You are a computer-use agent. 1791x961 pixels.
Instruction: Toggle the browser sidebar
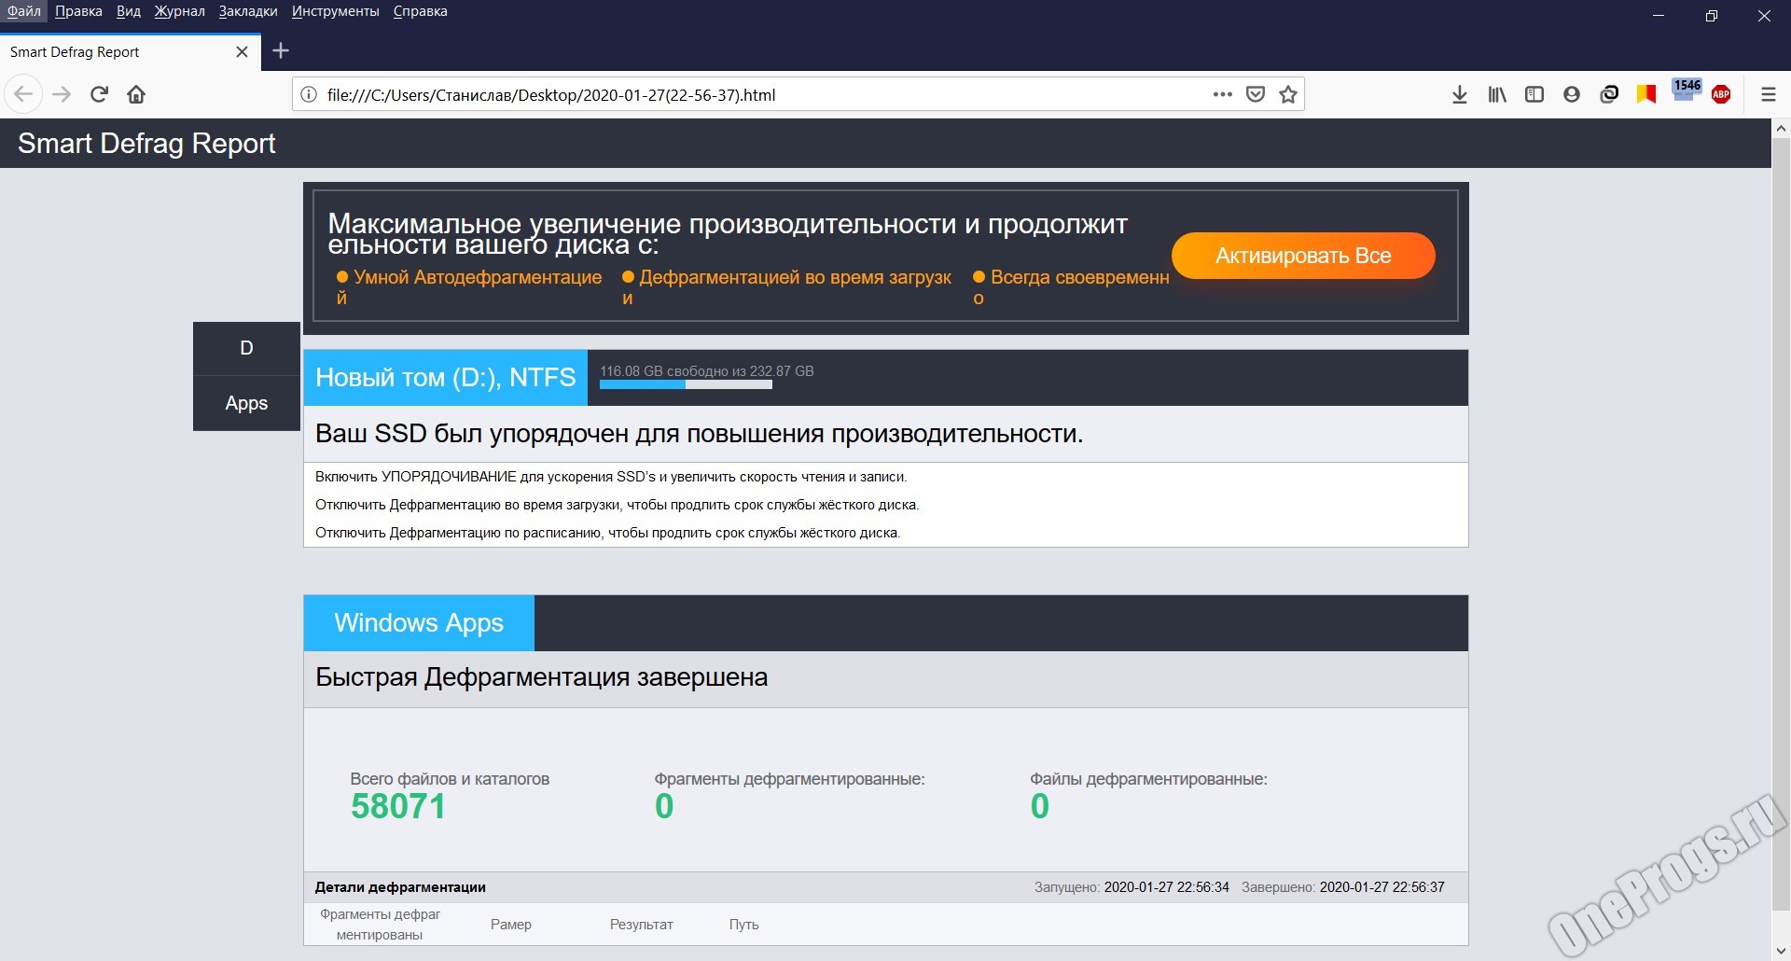click(1534, 94)
